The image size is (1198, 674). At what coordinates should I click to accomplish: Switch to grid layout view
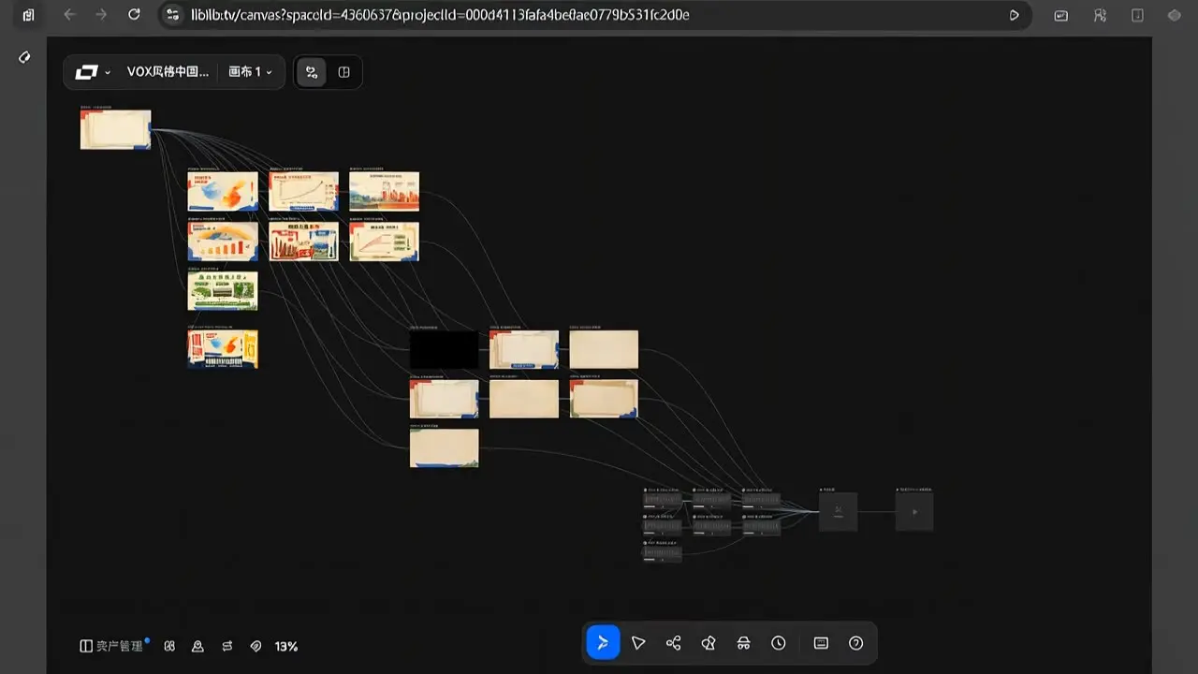343,72
